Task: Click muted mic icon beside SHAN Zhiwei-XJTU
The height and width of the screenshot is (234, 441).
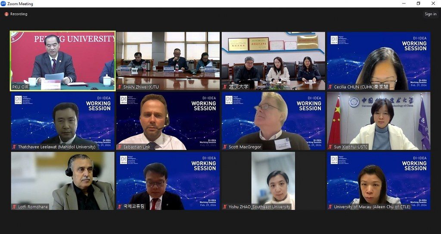Action: (x=120, y=87)
